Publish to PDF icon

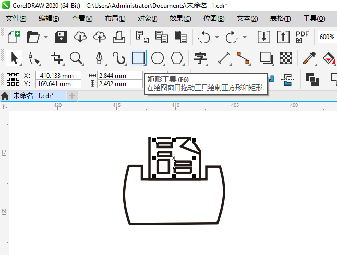pyautogui.click(x=302, y=37)
